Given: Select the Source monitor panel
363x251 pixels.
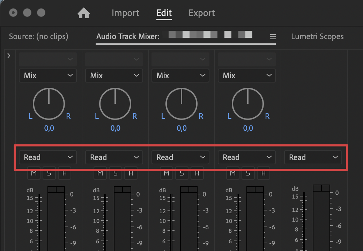Looking at the screenshot, I should [38, 36].
